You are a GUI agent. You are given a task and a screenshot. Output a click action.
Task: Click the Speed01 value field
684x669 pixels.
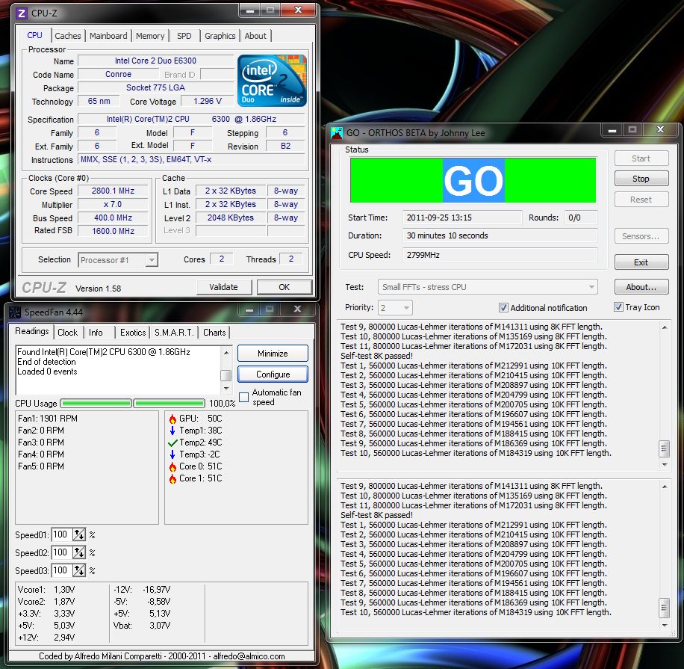coord(61,534)
